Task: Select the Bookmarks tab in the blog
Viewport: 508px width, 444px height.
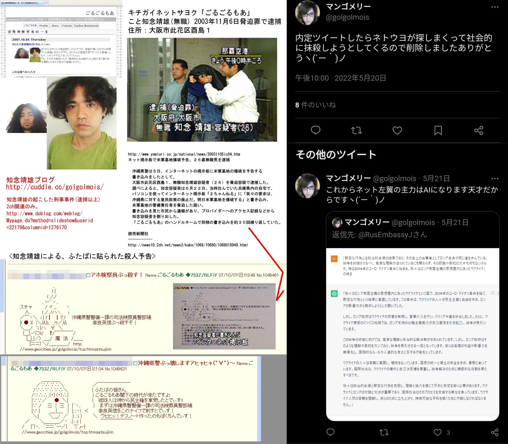Action: [x=91, y=26]
